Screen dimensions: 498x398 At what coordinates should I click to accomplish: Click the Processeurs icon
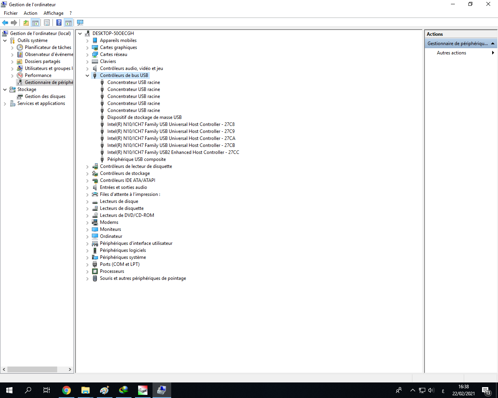tap(95, 271)
